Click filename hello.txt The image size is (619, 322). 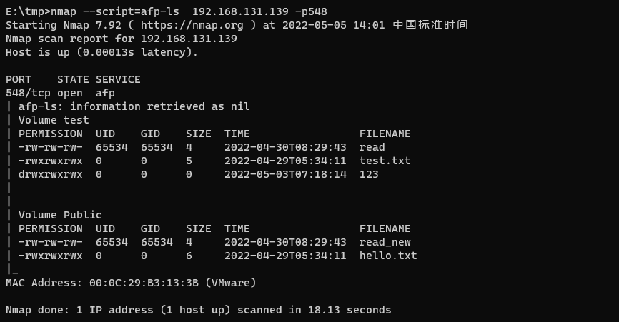[388, 256]
